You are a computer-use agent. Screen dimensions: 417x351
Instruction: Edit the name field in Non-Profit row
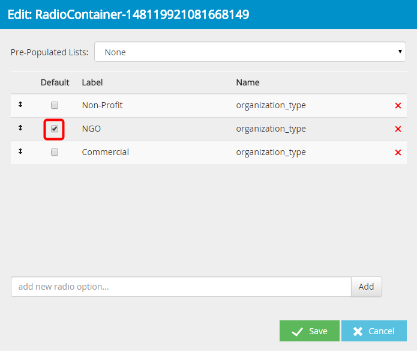tap(271, 105)
